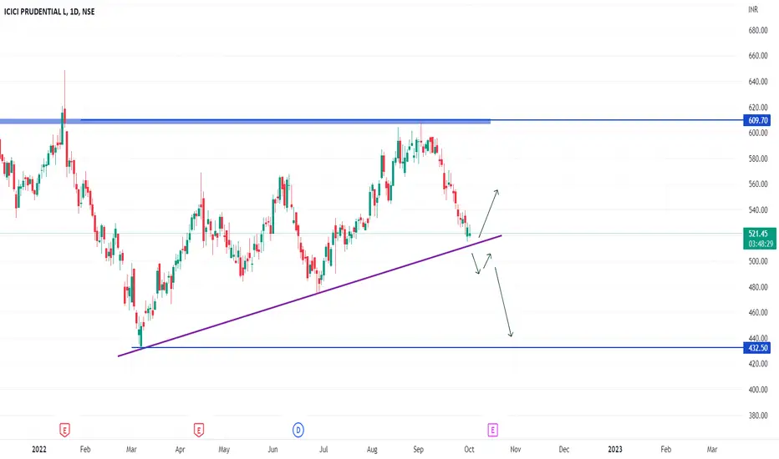Click the 640.00 price axis label
The height and width of the screenshot is (459, 779).
[758, 82]
